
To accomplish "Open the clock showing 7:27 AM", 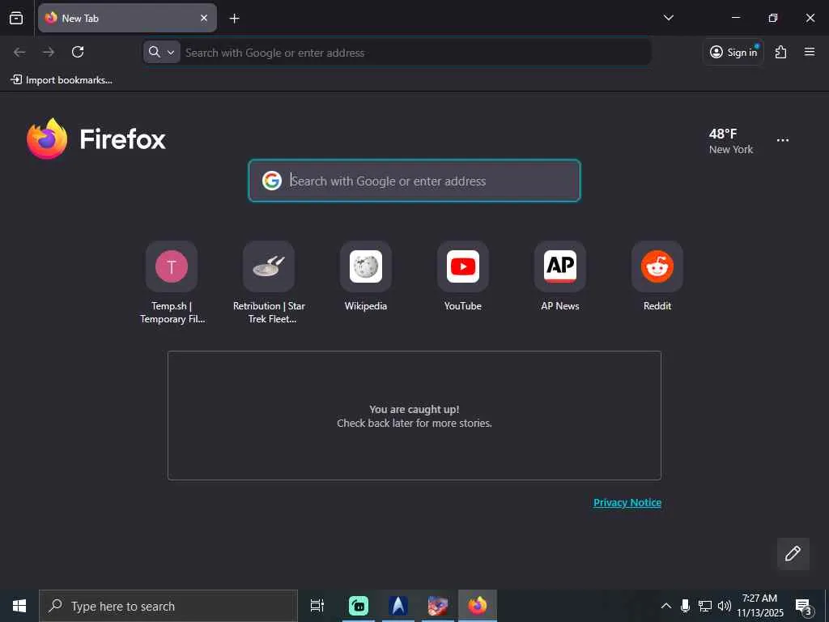I will point(759,606).
